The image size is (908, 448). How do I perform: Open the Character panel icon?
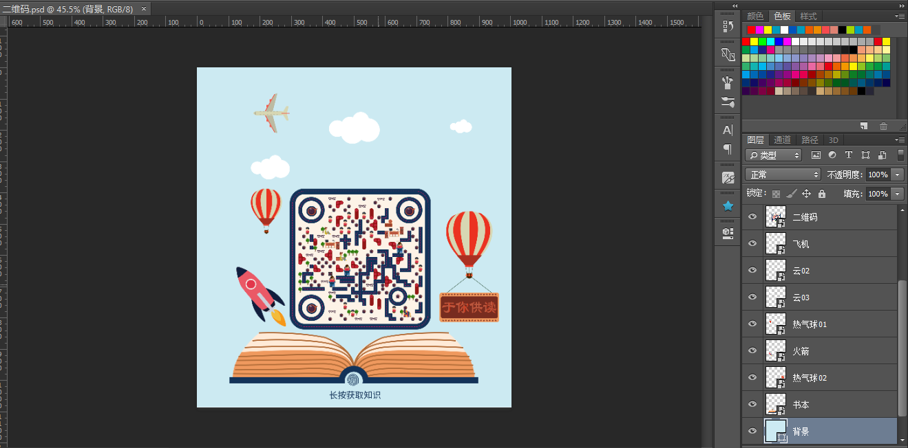(x=728, y=130)
